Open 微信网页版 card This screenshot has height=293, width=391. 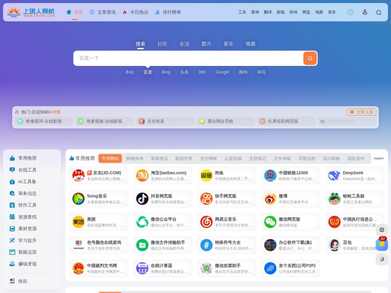click(291, 222)
